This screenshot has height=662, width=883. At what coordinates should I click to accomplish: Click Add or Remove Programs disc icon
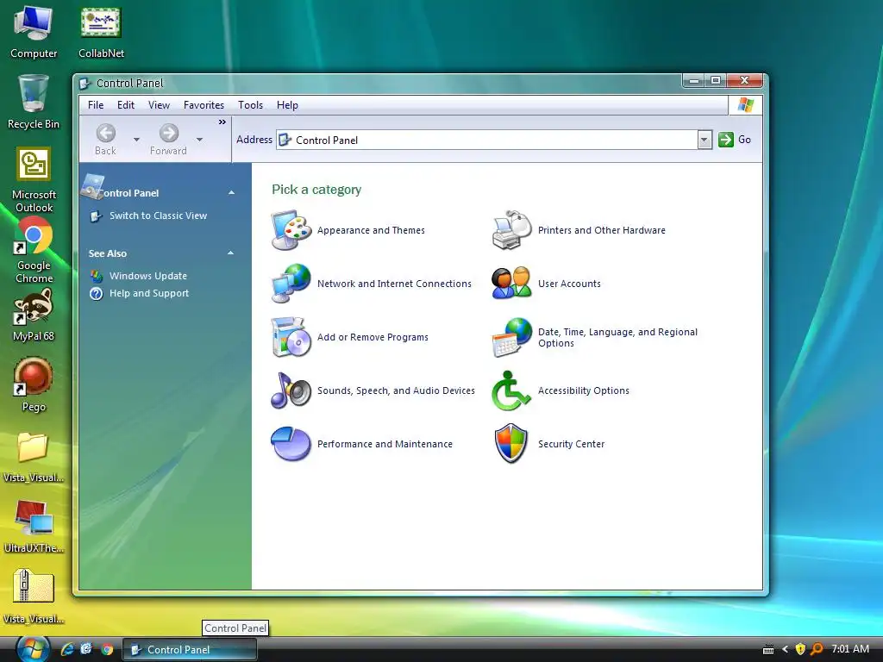[291, 337]
